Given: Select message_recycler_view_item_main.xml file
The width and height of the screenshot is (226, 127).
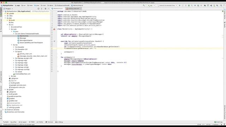Looking at the screenshot, I should pyautogui.click(x=32, y=56).
